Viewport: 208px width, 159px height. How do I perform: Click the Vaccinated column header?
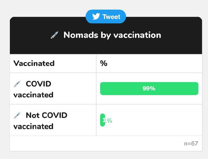[x=34, y=63]
